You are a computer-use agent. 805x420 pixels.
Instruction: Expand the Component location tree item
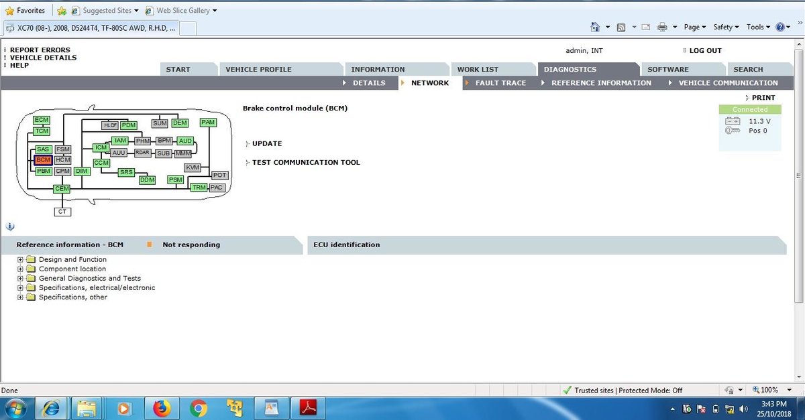(19, 269)
